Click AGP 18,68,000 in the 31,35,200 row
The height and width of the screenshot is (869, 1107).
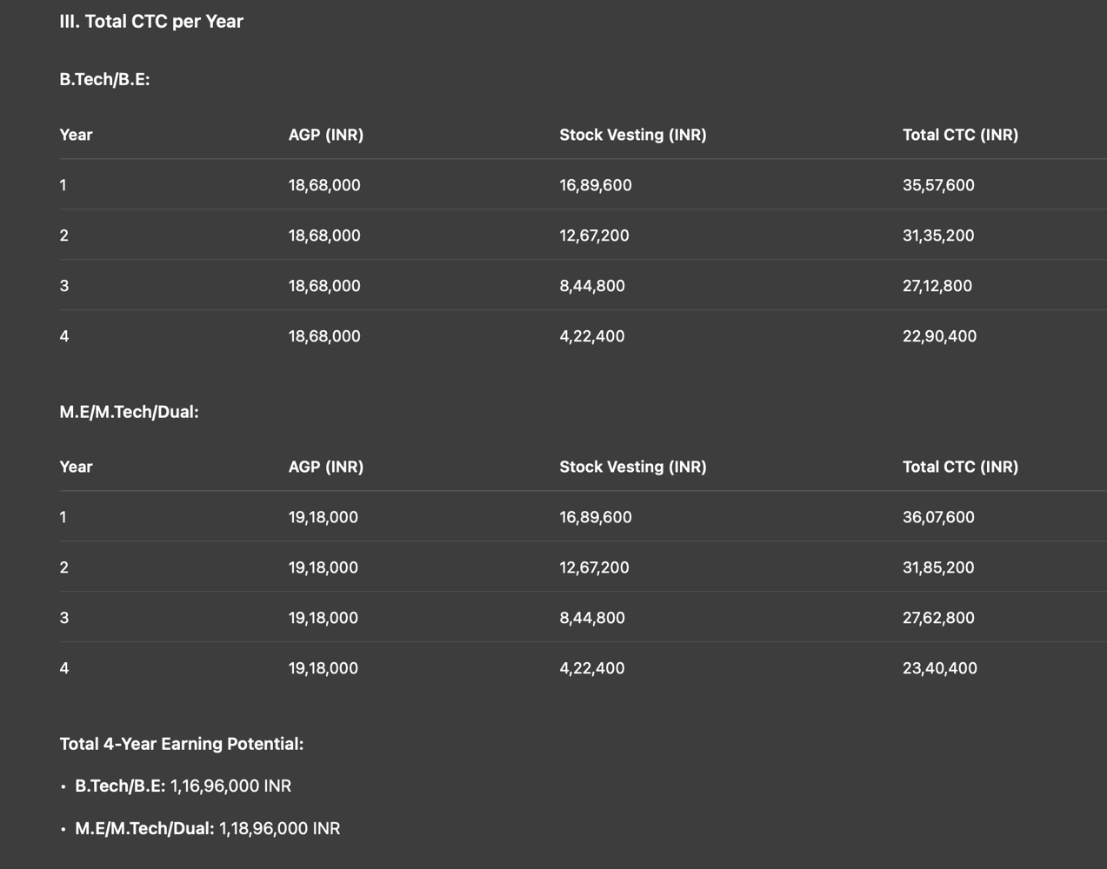(x=324, y=235)
